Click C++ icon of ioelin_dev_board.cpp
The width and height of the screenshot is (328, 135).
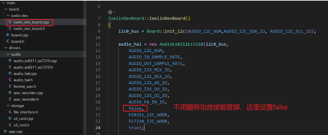[x=10, y=22]
